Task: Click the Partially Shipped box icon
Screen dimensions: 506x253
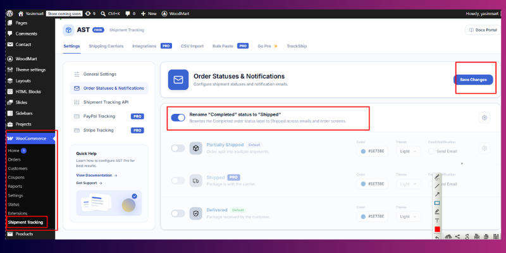Action: (x=195, y=148)
